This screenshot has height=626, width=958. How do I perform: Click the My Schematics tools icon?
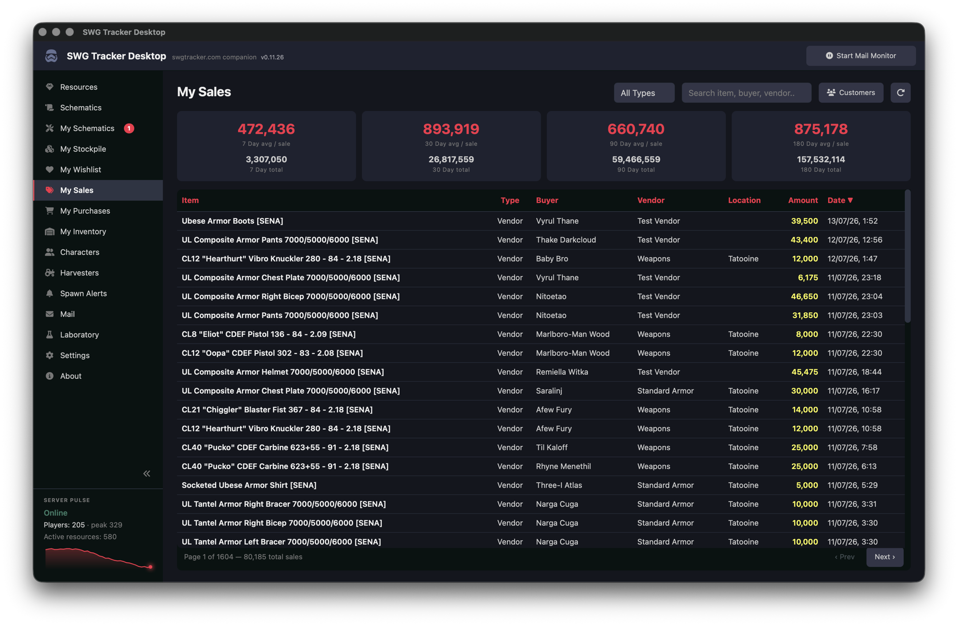pos(49,128)
